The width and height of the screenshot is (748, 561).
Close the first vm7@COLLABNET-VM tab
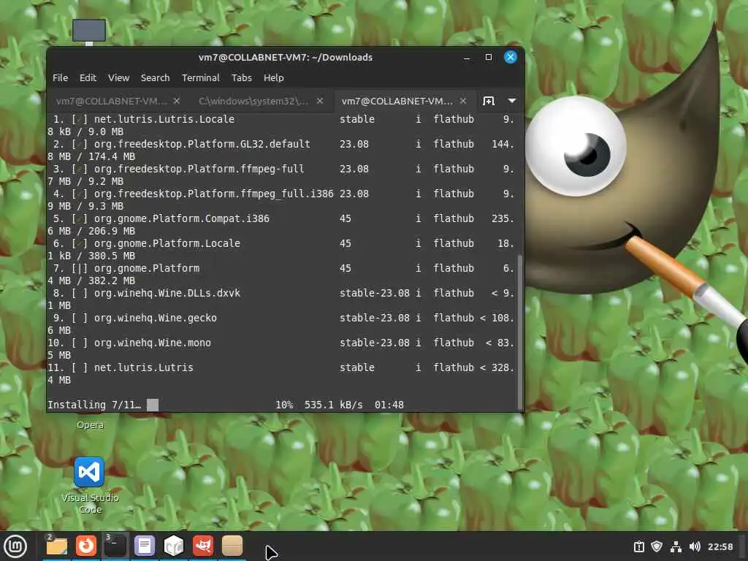(x=177, y=101)
